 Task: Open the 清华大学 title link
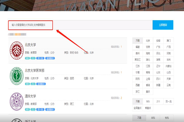pos(30,96)
